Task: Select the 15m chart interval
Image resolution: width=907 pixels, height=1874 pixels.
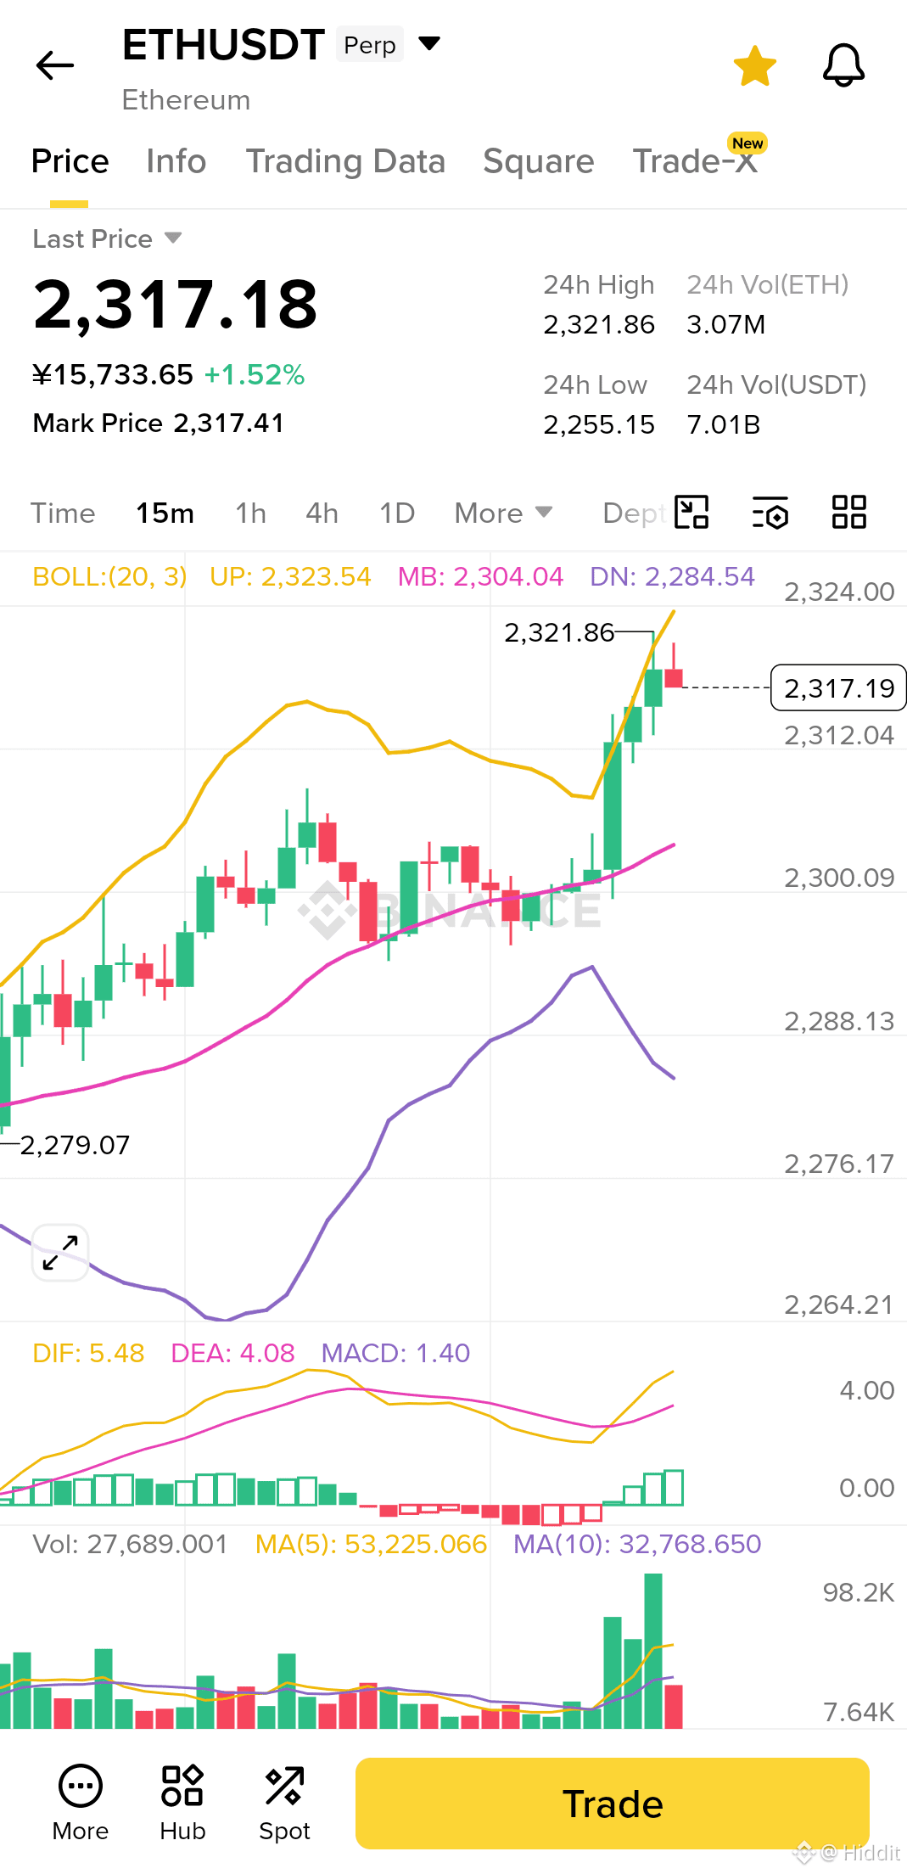Action: (x=165, y=513)
